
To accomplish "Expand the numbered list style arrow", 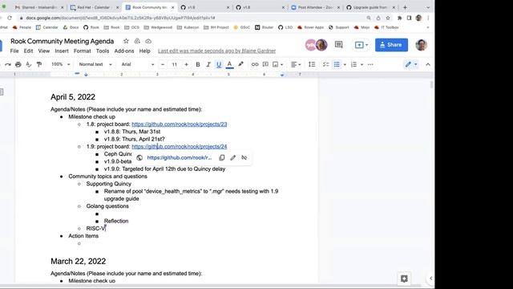I will [x=362, y=64].
